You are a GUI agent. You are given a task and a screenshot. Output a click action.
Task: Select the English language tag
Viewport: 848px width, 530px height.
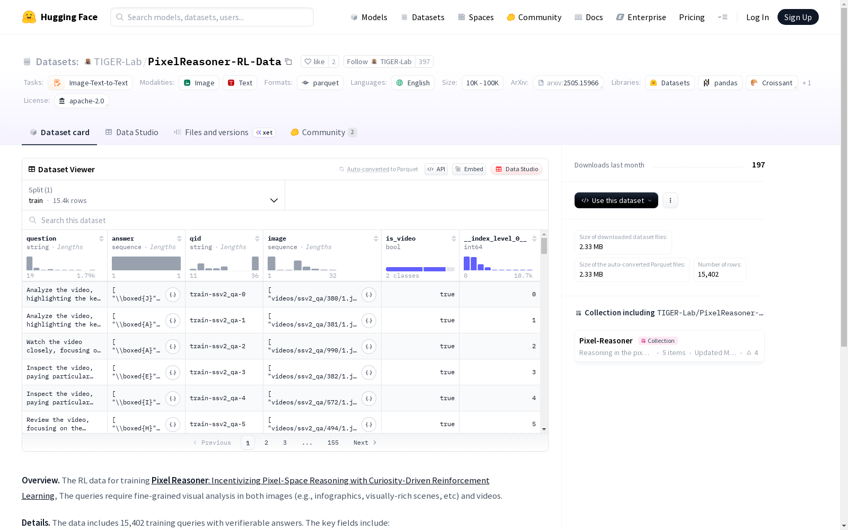[413, 83]
